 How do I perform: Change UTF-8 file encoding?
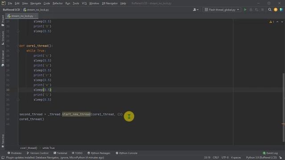pyautogui.click(x=225, y=158)
